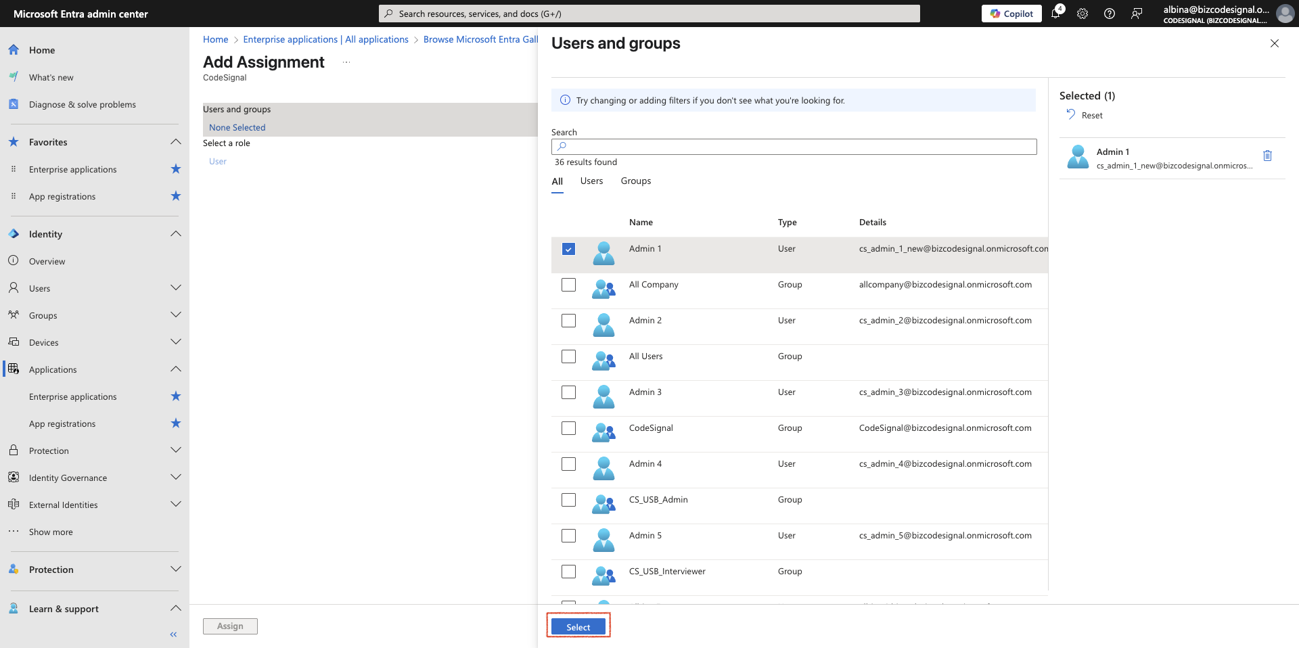Expand the Users section in sidebar
1299x648 pixels.
tap(176, 288)
